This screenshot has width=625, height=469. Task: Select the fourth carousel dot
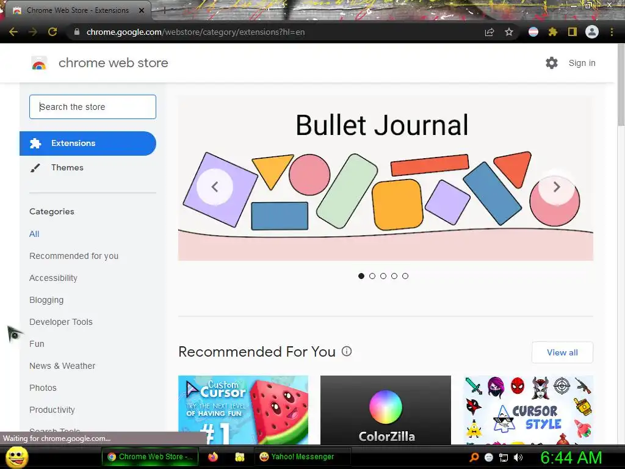click(x=394, y=276)
